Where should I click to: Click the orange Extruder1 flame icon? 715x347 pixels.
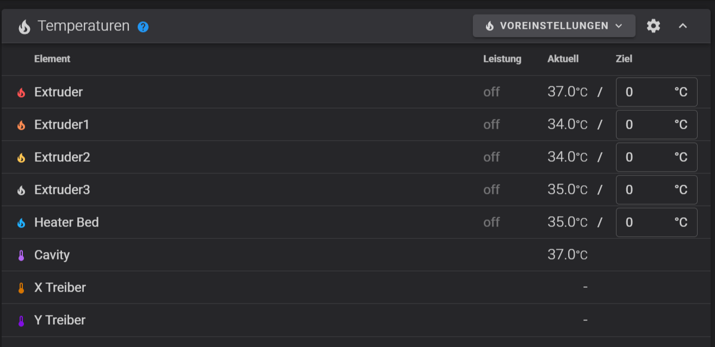21,125
